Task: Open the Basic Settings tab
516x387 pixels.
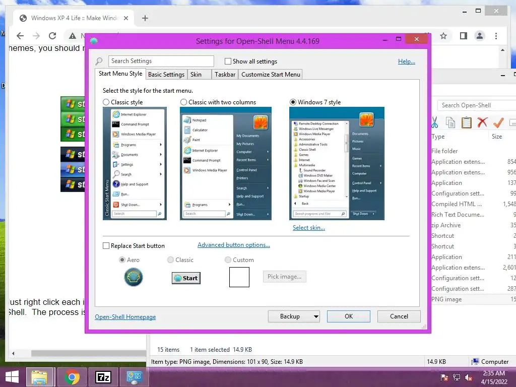Action: pos(166,75)
